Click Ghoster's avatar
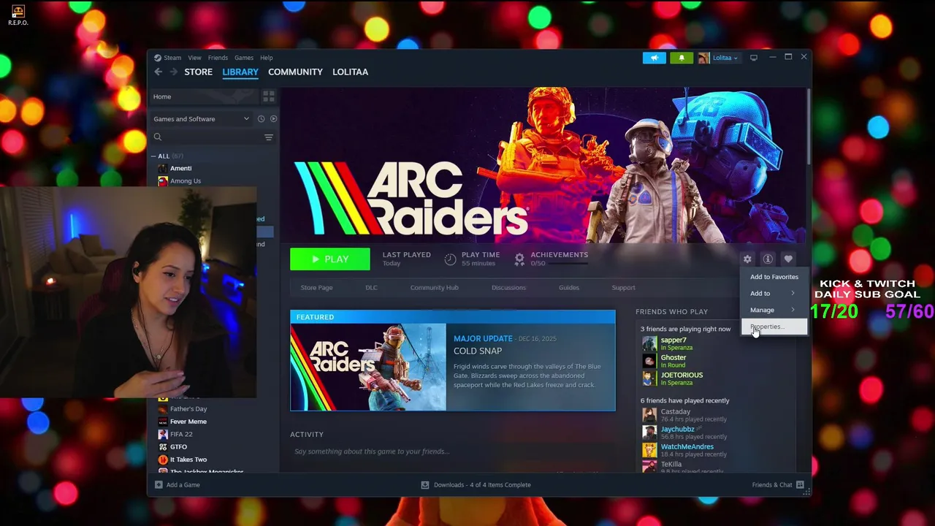Image resolution: width=935 pixels, height=526 pixels. (649, 361)
